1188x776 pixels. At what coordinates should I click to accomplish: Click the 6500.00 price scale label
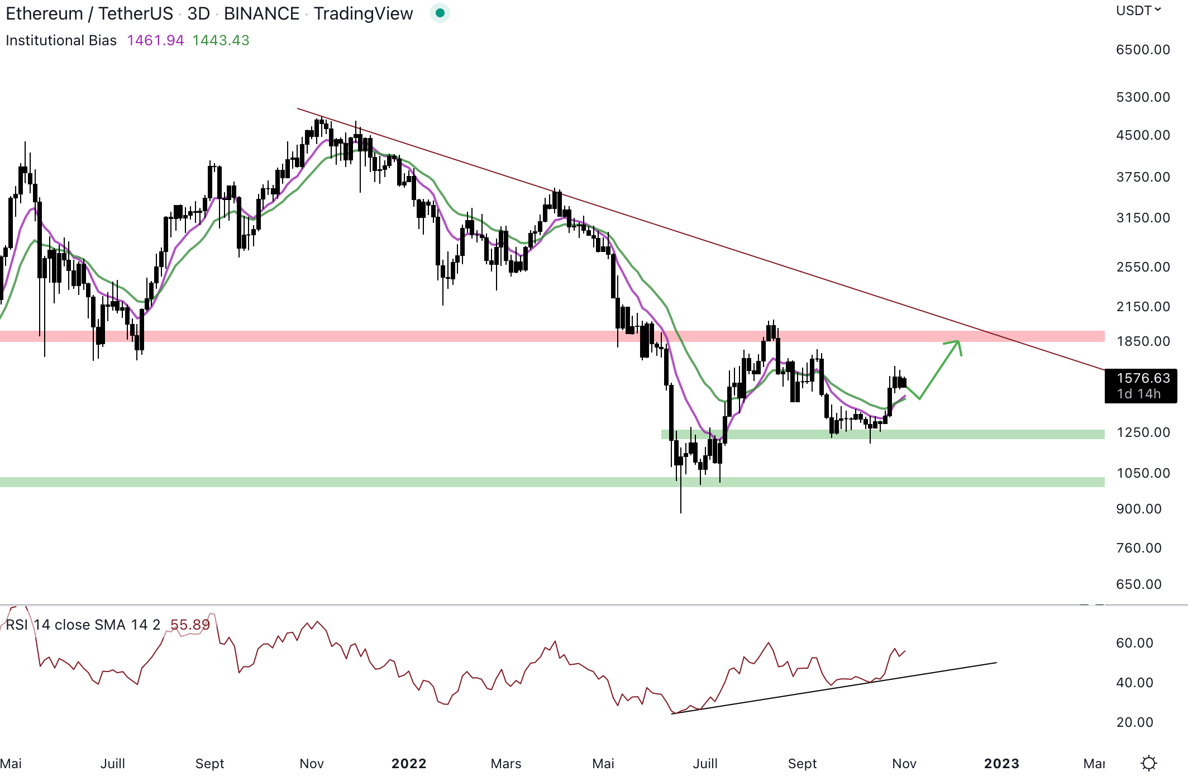tap(1142, 50)
